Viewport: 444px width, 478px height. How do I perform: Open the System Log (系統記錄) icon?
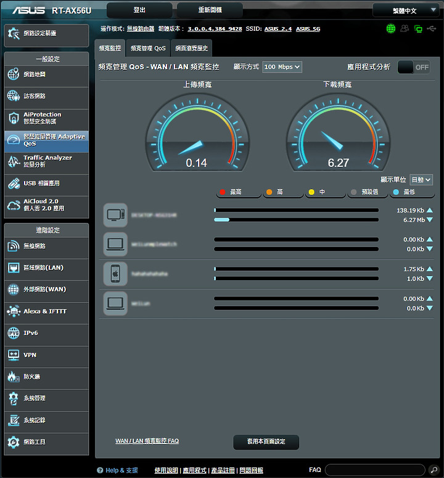(x=14, y=420)
